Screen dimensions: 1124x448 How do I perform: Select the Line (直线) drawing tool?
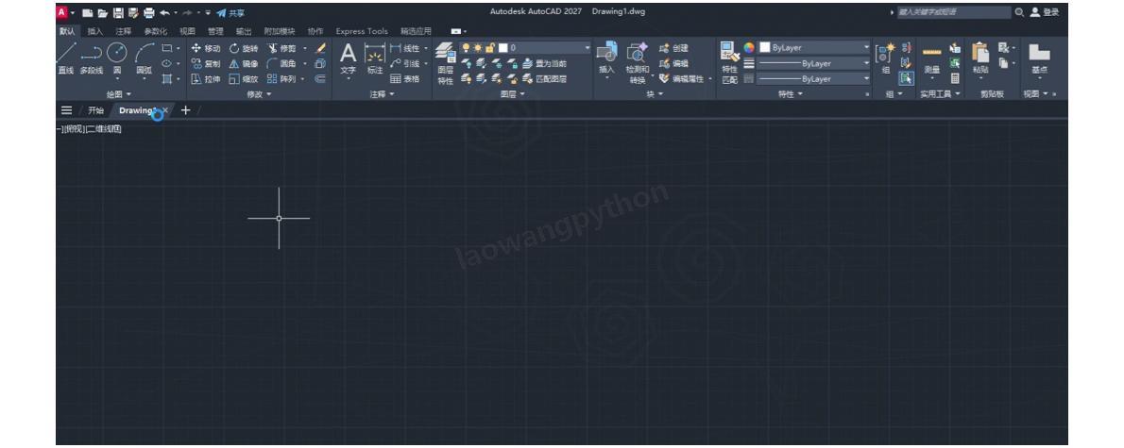pyautogui.click(x=66, y=58)
